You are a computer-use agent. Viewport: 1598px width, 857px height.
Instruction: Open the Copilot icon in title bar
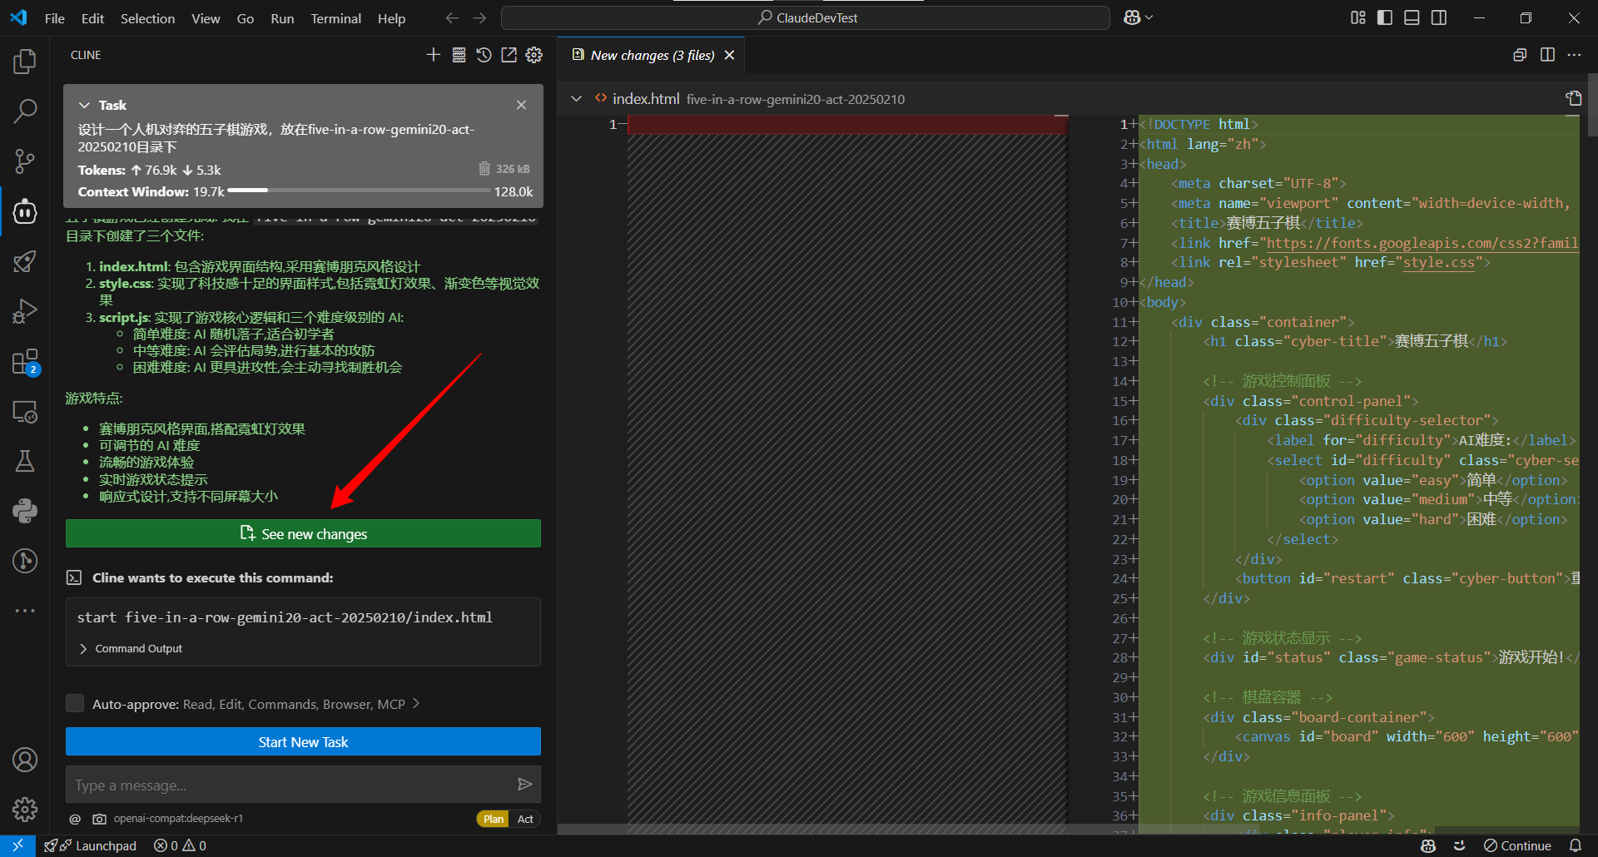coord(1132,17)
